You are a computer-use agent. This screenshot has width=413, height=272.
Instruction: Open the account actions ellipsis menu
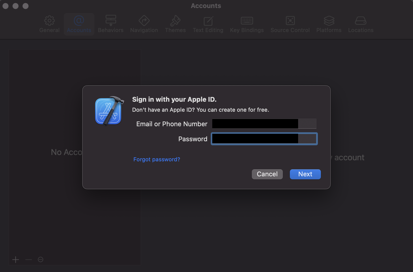[41, 259]
